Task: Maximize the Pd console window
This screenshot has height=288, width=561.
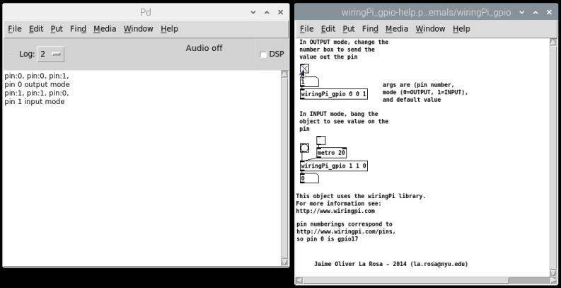Action: point(267,13)
